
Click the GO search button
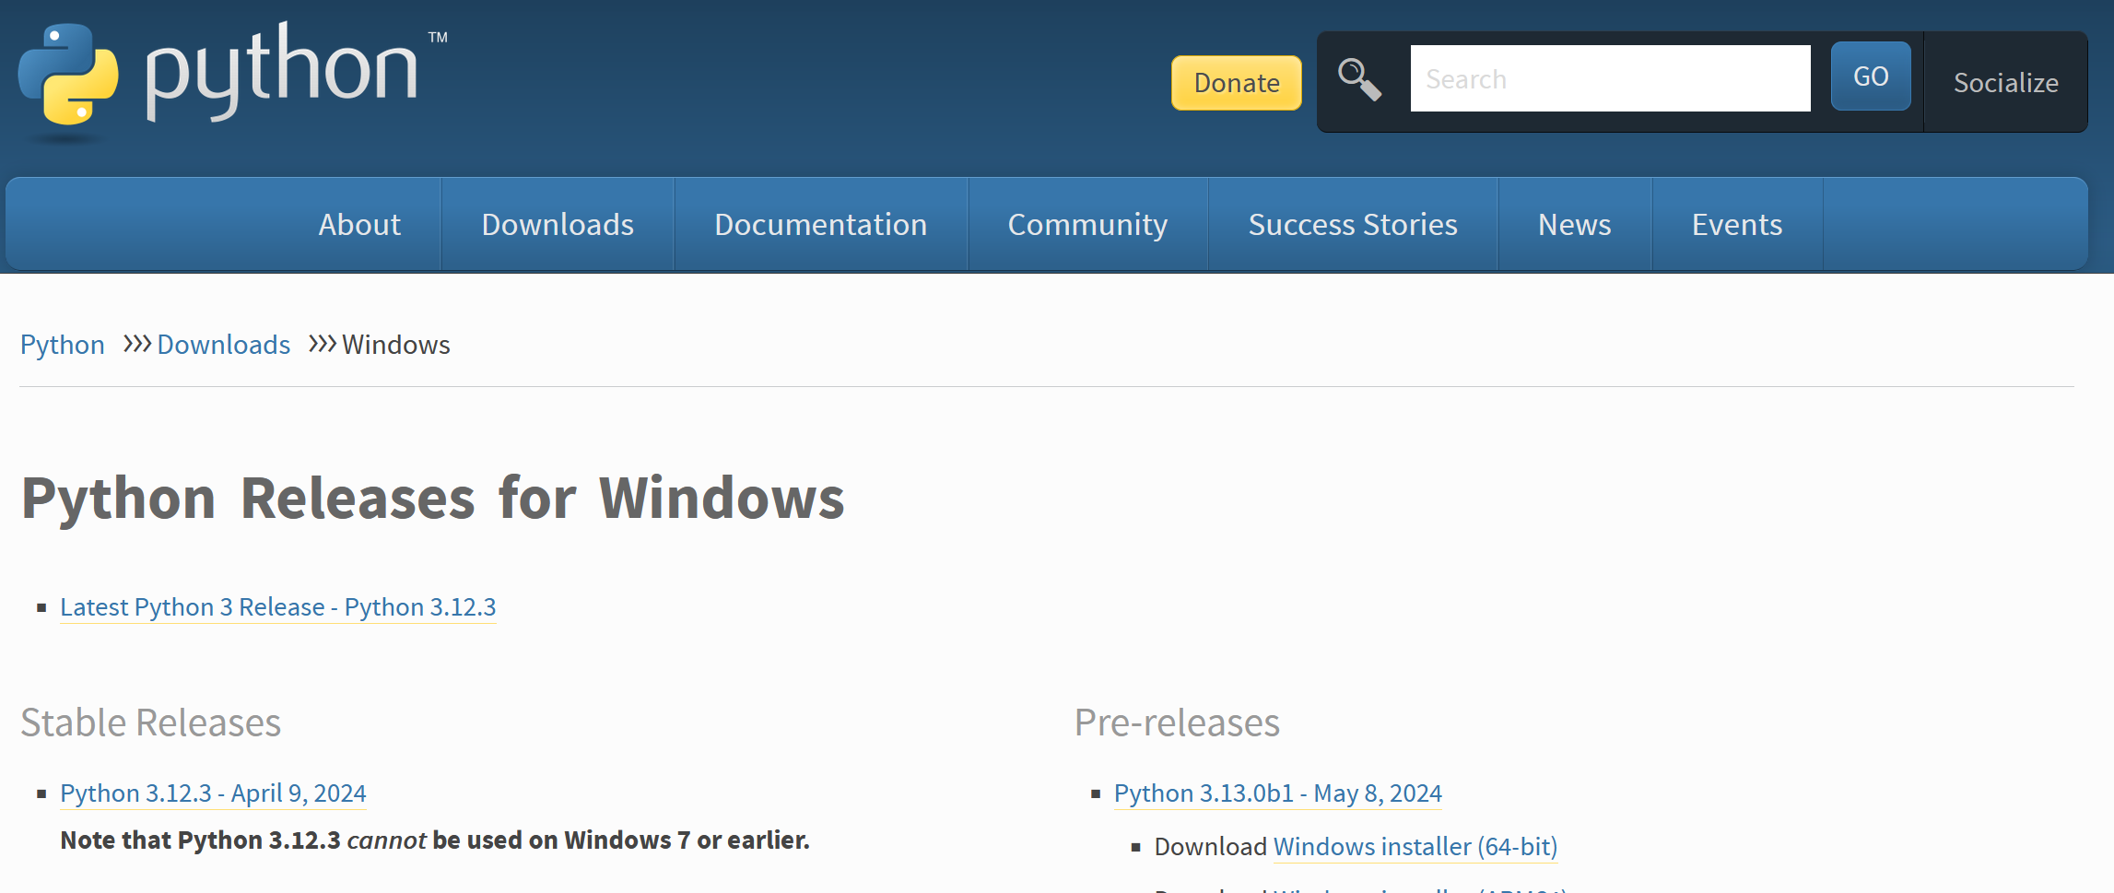click(x=1871, y=76)
